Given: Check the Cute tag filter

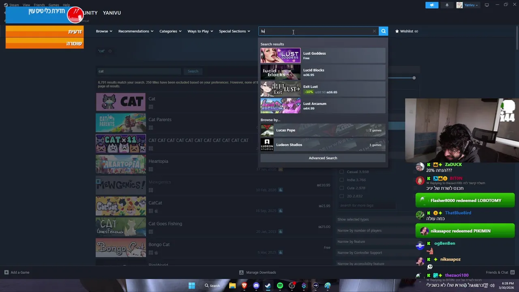Looking at the screenshot, I should tap(341, 188).
